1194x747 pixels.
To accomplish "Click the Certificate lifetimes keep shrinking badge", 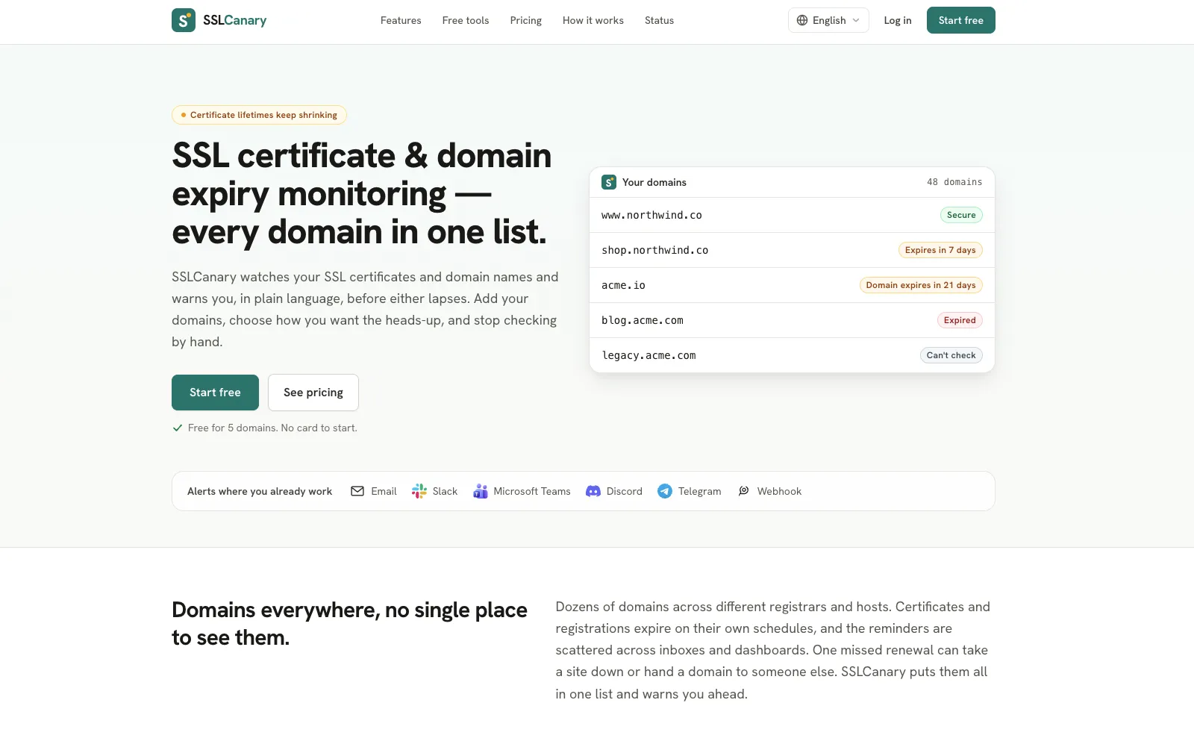I will click(259, 115).
